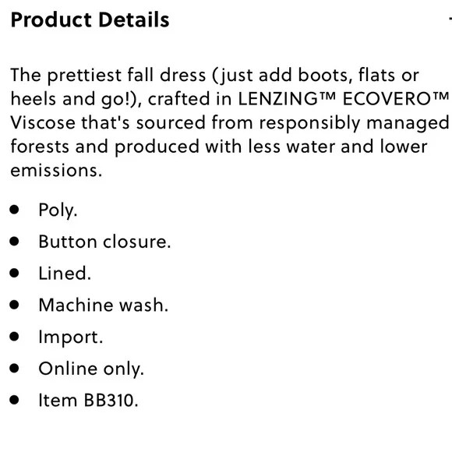Select the Poly. list item text

click(58, 210)
